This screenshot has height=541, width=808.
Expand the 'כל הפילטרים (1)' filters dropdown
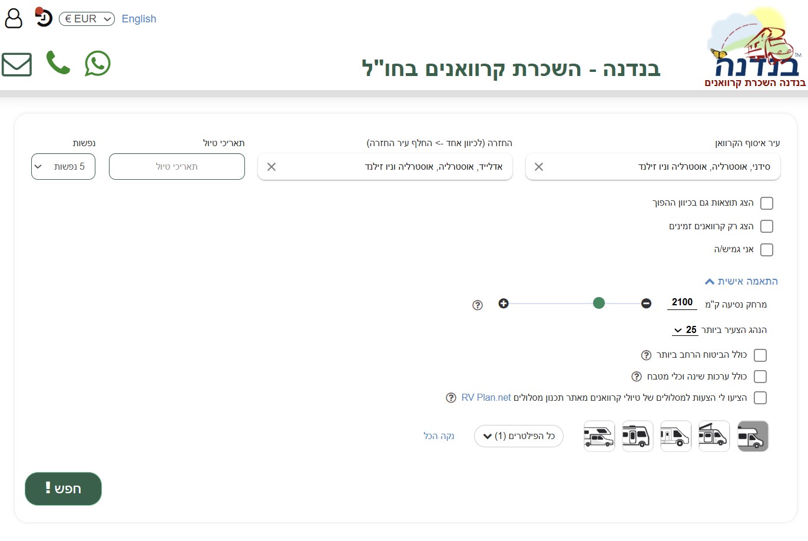[518, 436]
